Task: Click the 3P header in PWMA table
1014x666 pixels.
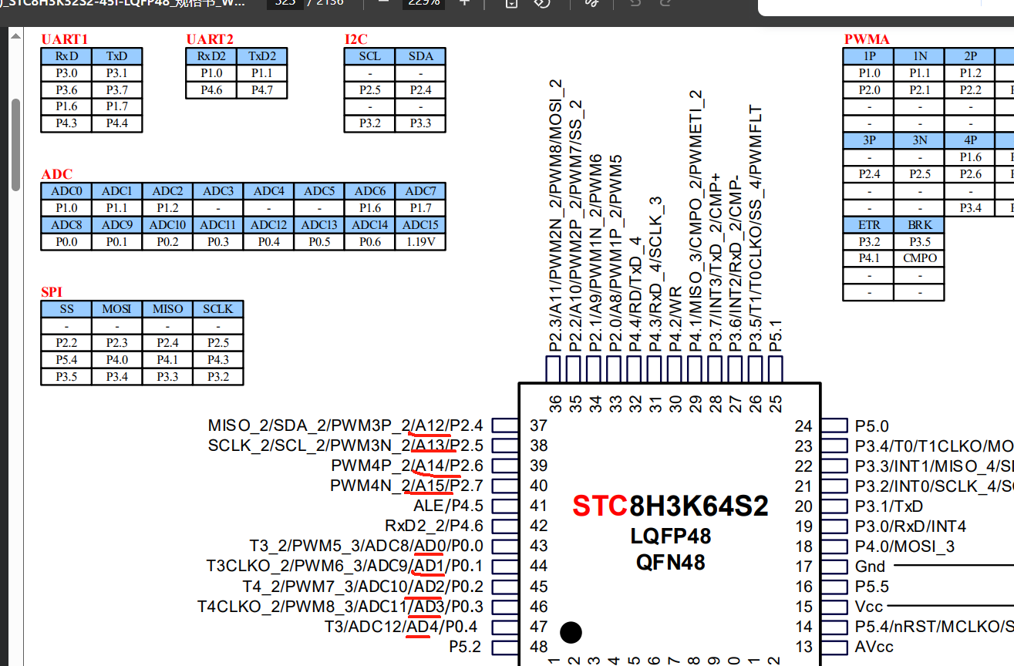Action: point(869,140)
